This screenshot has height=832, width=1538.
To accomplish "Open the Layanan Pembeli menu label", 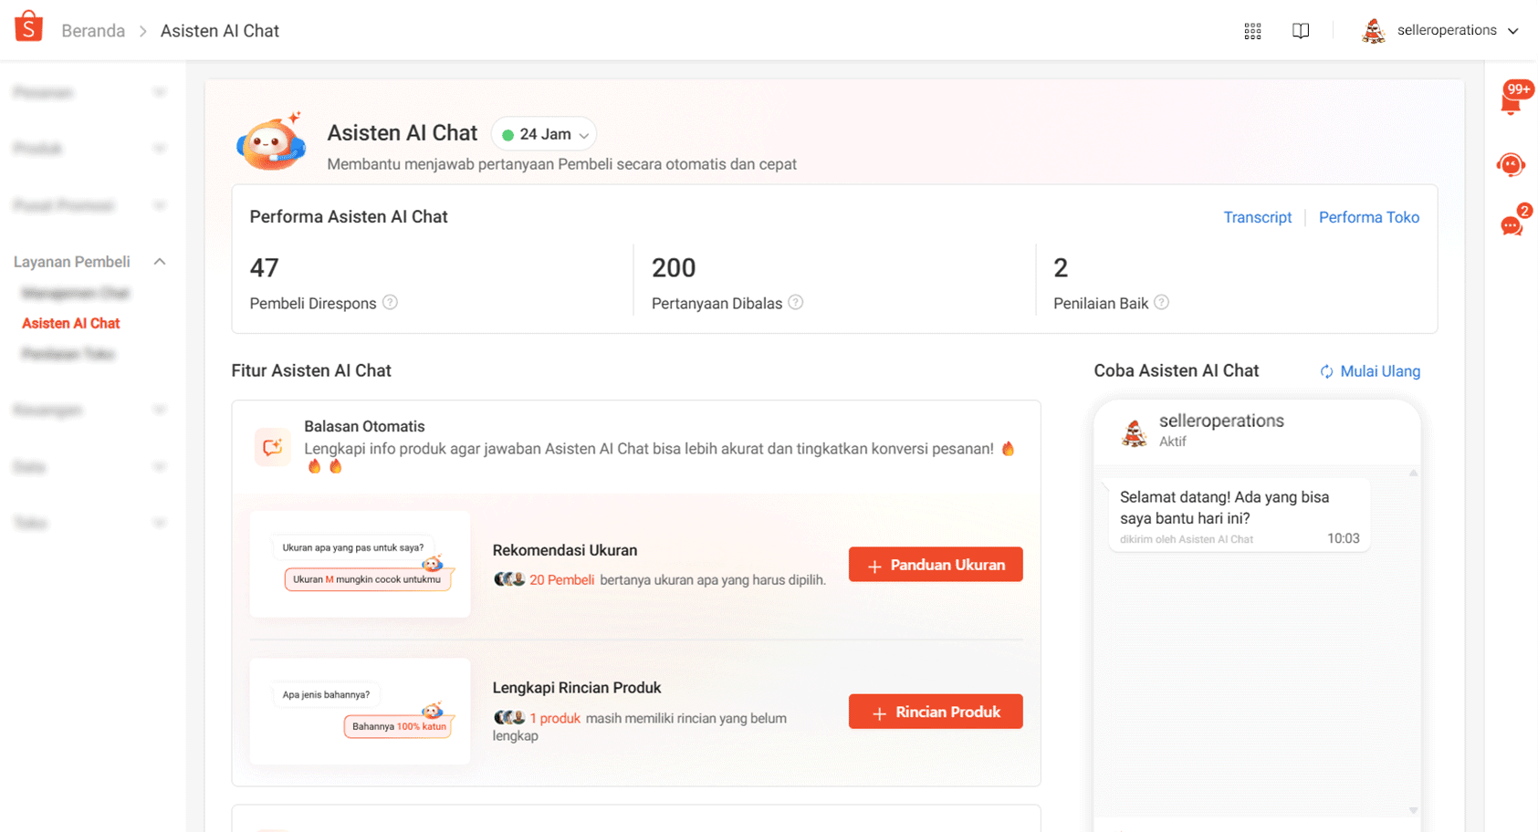I will point(72,262).
